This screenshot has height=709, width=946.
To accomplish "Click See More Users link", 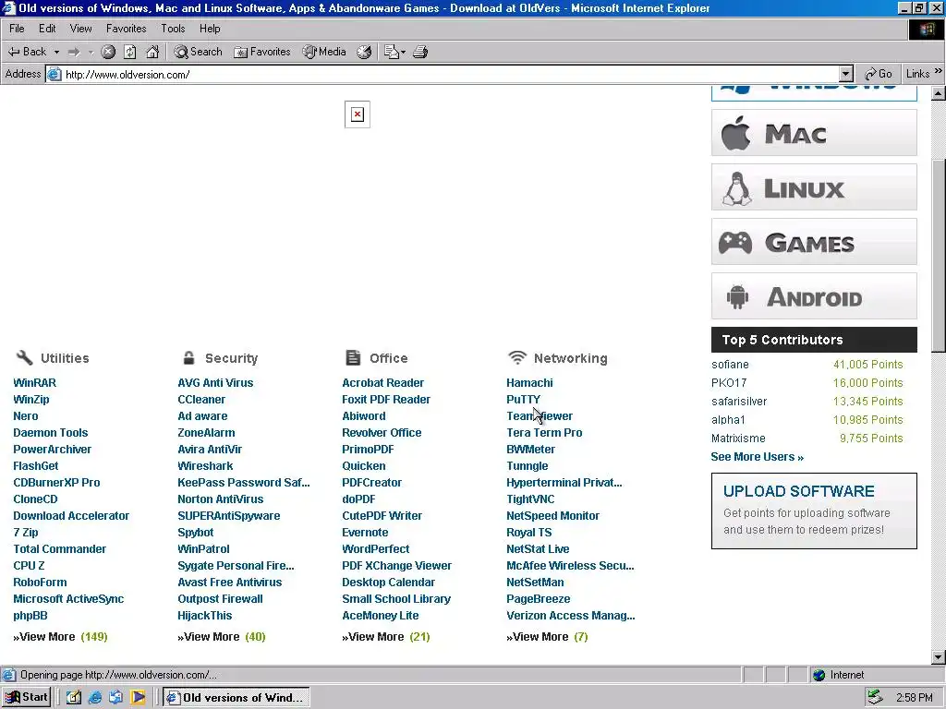I will 757,457.
